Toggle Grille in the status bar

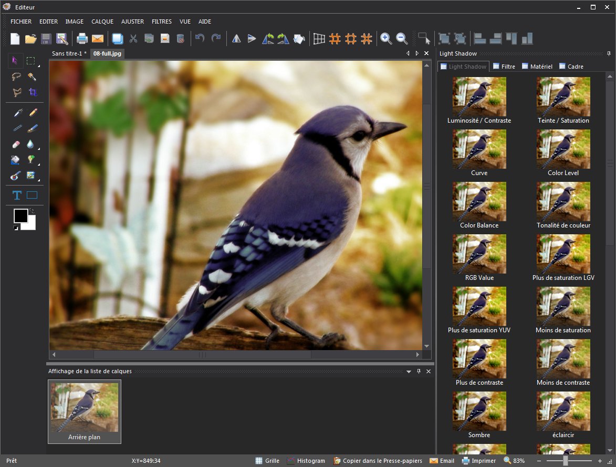point(267,461)
